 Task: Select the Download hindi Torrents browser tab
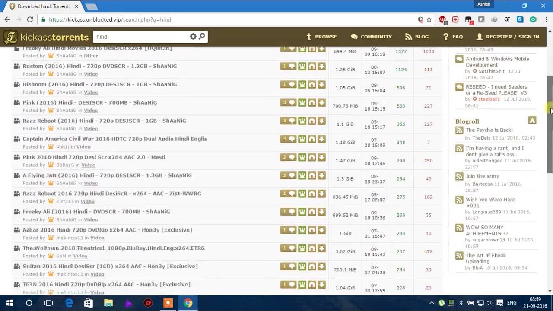point(43,6)
